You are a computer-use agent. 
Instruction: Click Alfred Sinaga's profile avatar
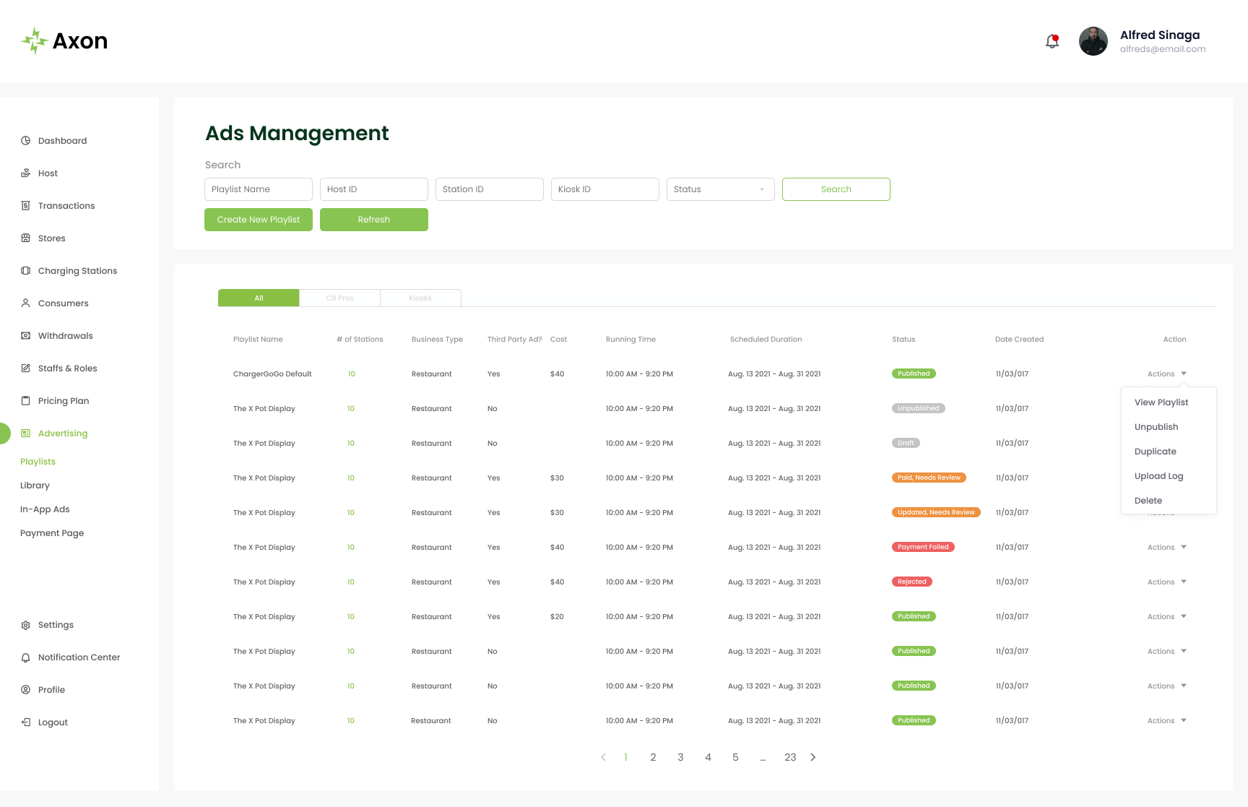[1093, 41]
